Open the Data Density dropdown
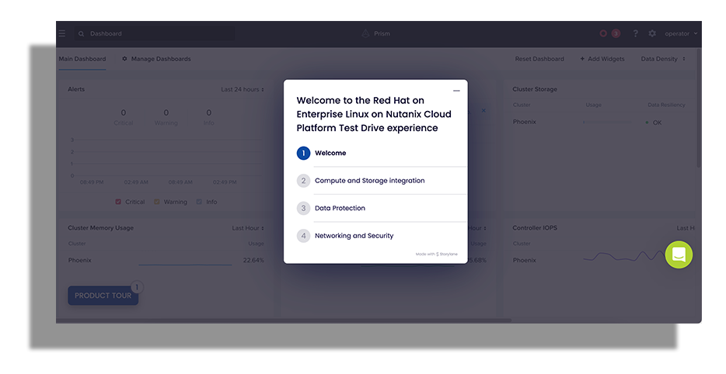 662,59
